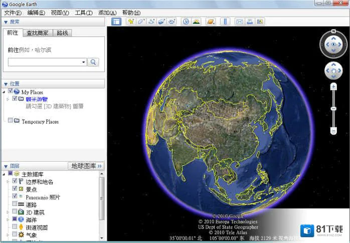Image resolution: width=350 pixels, height=243 pixels.
Task: Toggle the sightseeing tour folder checkbox
Action: (15, 98)
